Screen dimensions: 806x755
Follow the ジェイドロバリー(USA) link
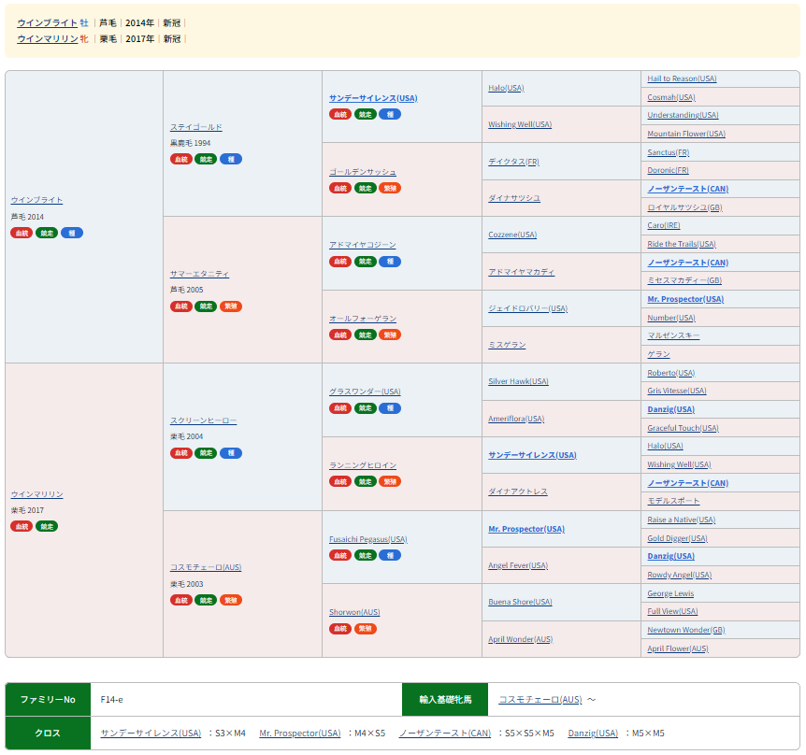point(528,308)
